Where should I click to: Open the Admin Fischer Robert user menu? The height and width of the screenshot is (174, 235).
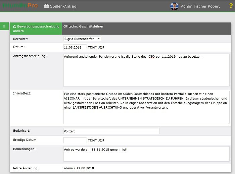point(200,6)
